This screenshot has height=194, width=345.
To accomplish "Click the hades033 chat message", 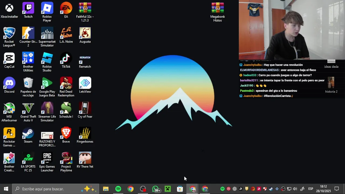I will (x=276, y=75).
